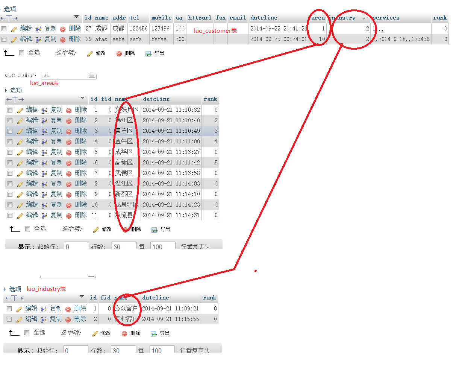The width and height of the screenshot is (462, 365).
Task: Click bulk delete icon under luo_industry table
Action: (x=124, y=334)
